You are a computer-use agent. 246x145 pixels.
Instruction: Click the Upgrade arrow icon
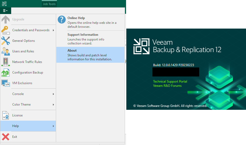pos(6,20)
